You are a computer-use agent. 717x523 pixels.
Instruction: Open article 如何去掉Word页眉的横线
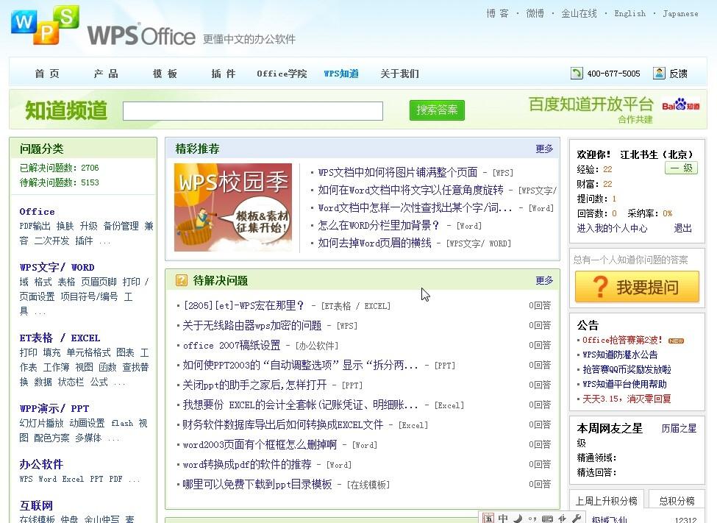[375, 243]
